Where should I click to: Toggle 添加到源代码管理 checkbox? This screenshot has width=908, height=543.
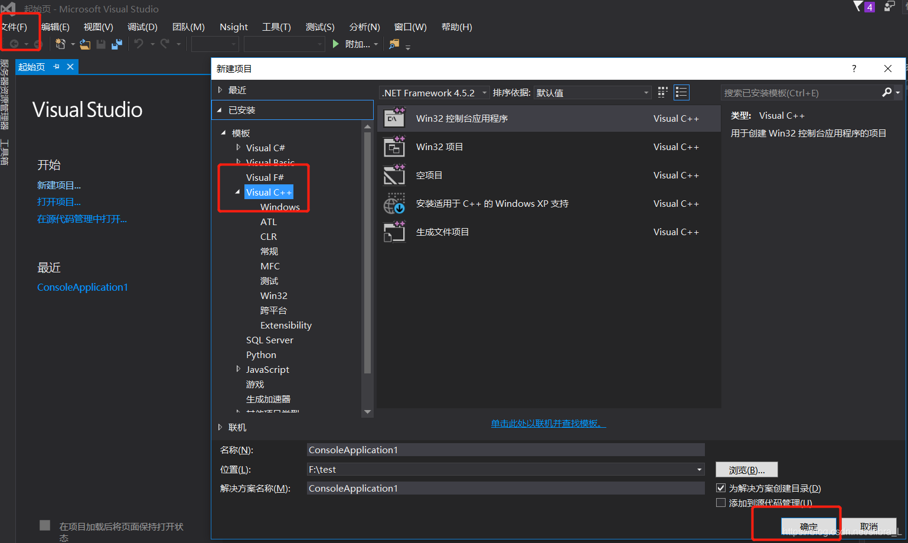pyautogui.click(x=721, y=503)
